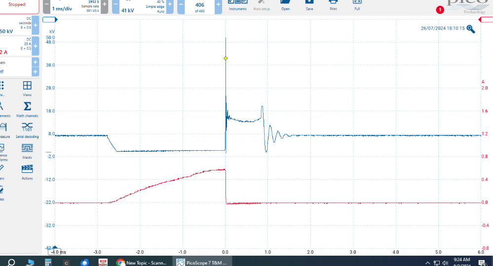This screenshot has width=493, height=266.
Task: Switch to Chrome New Topic taskbar window
Action: [x=142, y=263]
